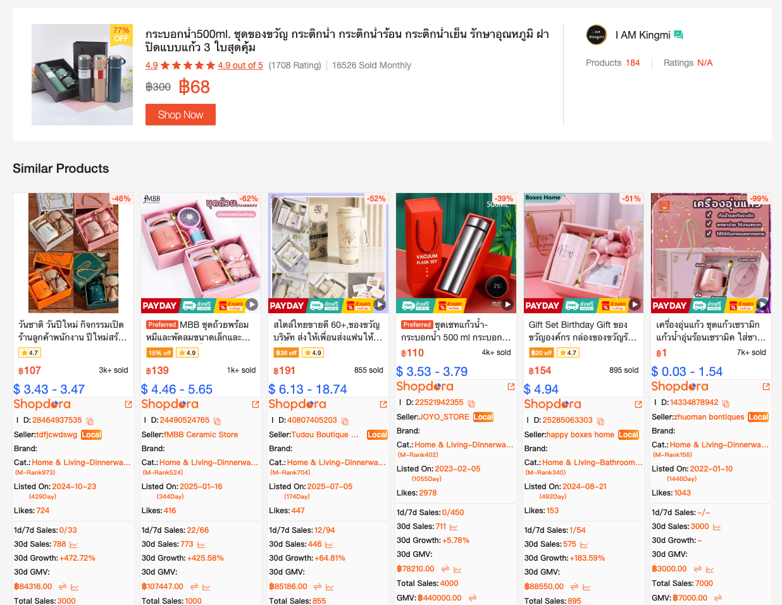Open 30d Sales chart icon beside 3000

717,527
